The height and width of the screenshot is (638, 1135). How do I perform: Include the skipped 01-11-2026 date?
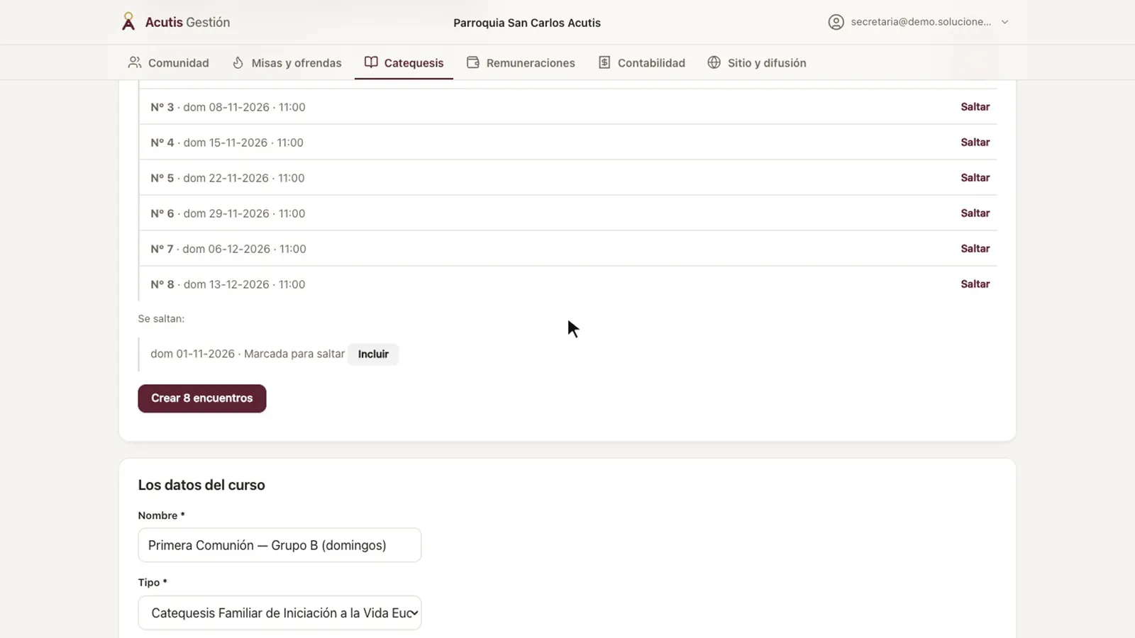(373, 354)
